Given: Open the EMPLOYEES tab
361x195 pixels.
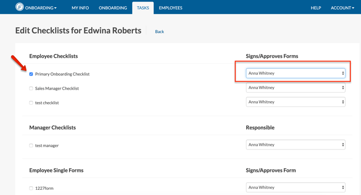Looking at the screenshot, I should pos(171,8).
